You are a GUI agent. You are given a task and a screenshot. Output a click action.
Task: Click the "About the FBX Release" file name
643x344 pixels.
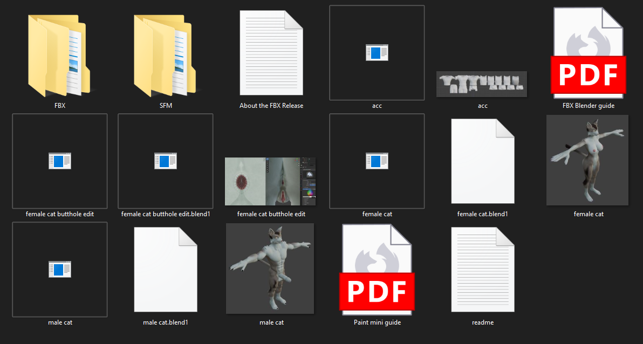coord(271,105)
